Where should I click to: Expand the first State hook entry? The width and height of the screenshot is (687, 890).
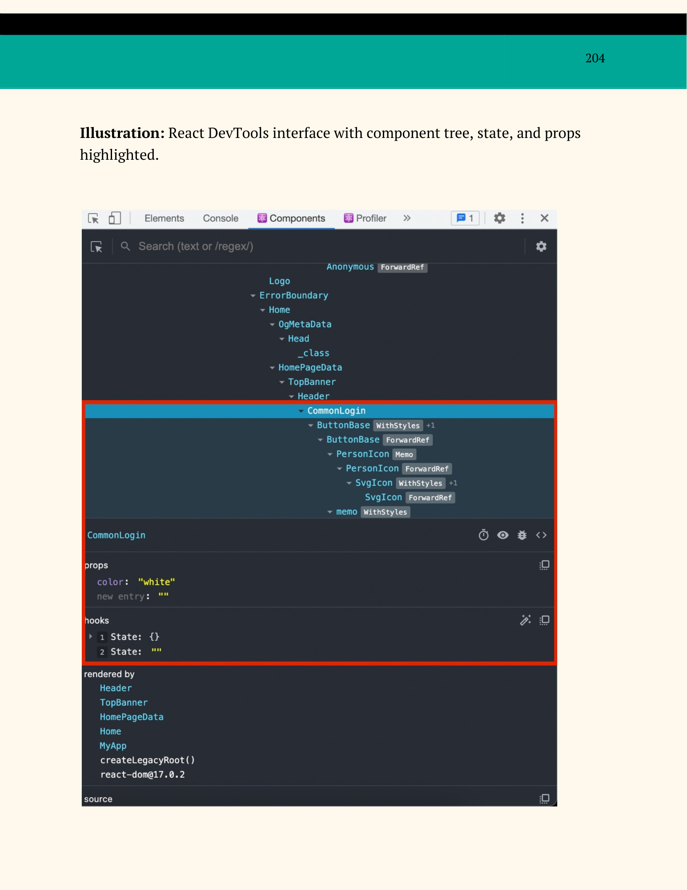point(91,637)
